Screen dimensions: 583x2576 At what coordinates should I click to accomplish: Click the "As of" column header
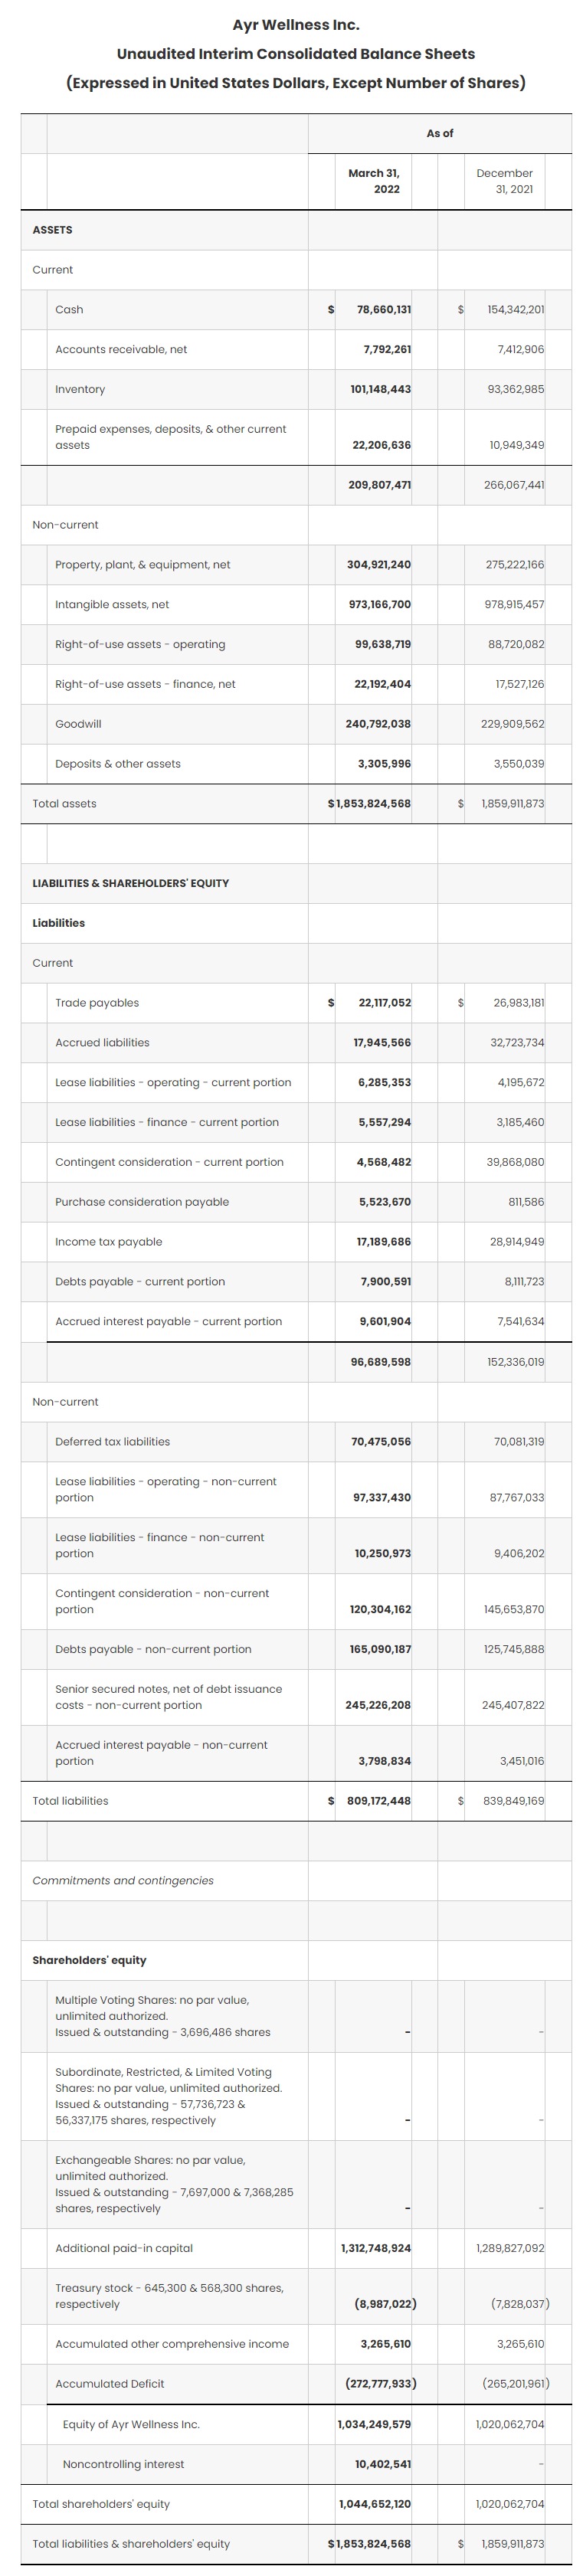(439, 133)
